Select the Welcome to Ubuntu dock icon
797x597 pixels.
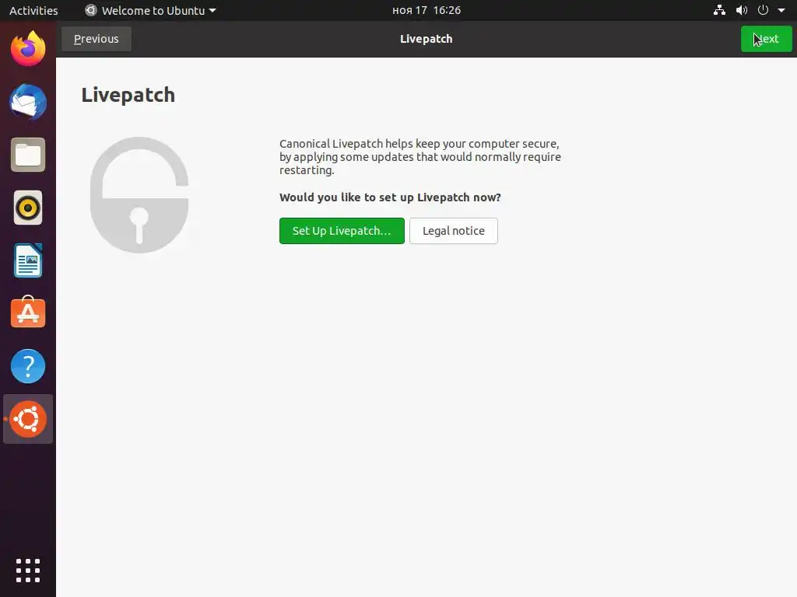pyautogui.click(x=28, y=419)
